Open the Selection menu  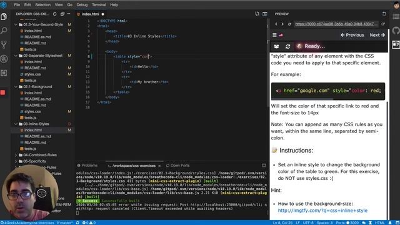[x=42, y=5]
